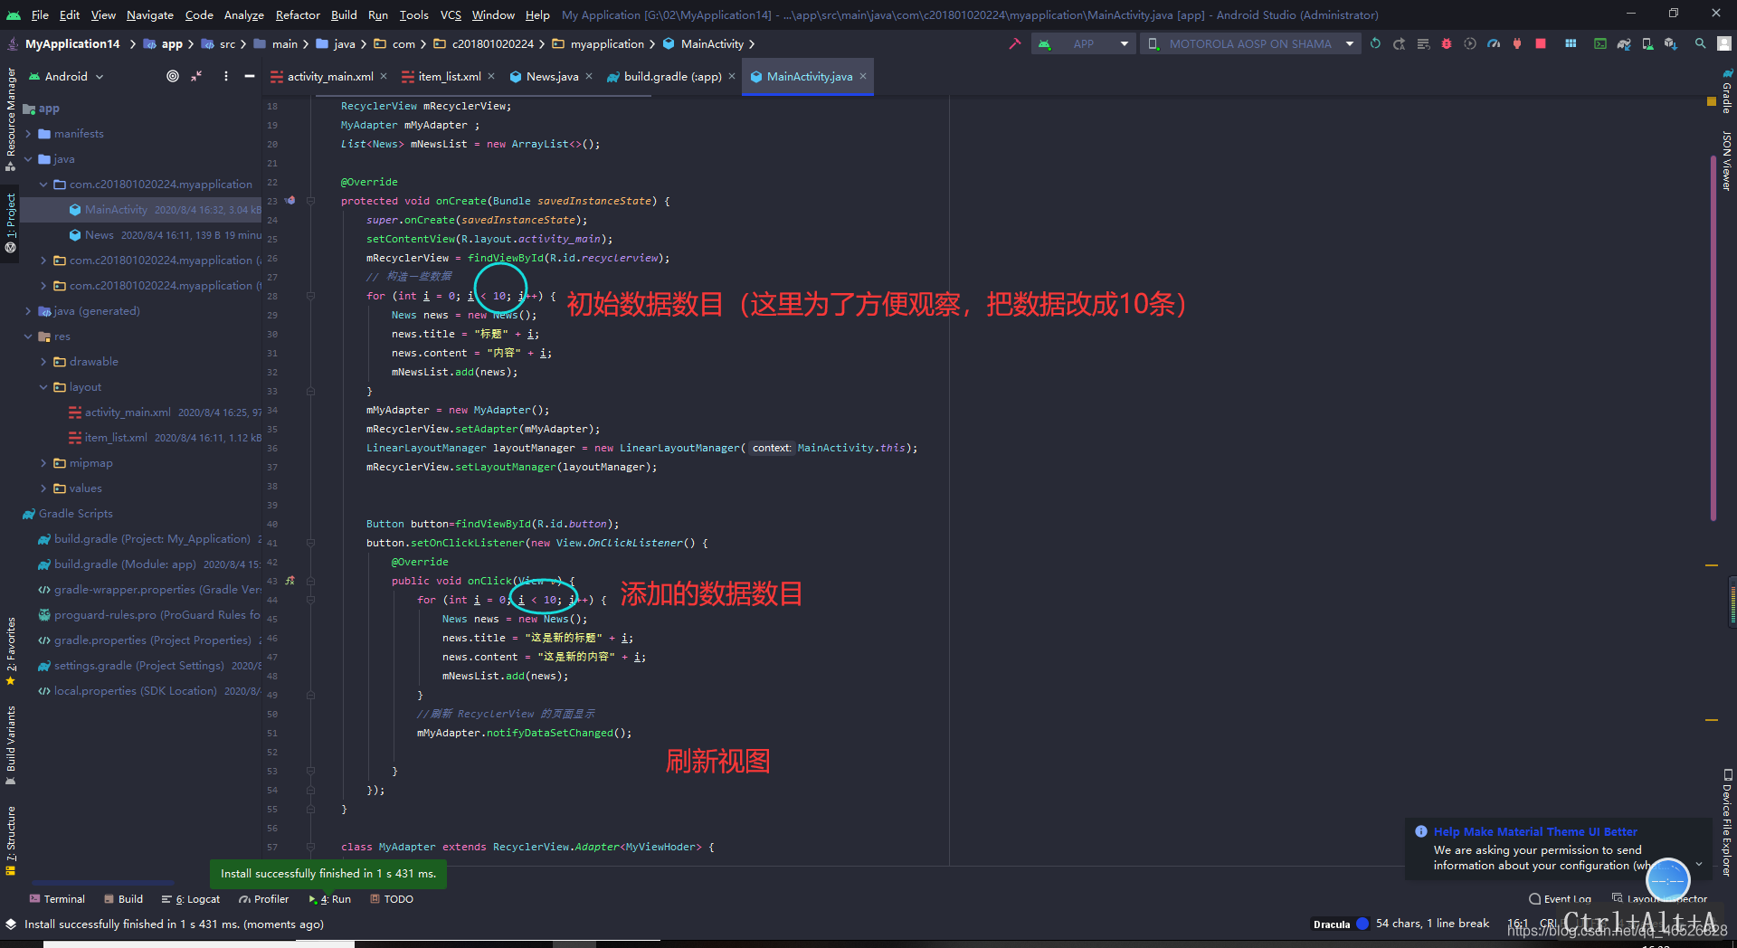Open the SDK Manager
Screen dimensions: 1737x948
pos(1670,43)
